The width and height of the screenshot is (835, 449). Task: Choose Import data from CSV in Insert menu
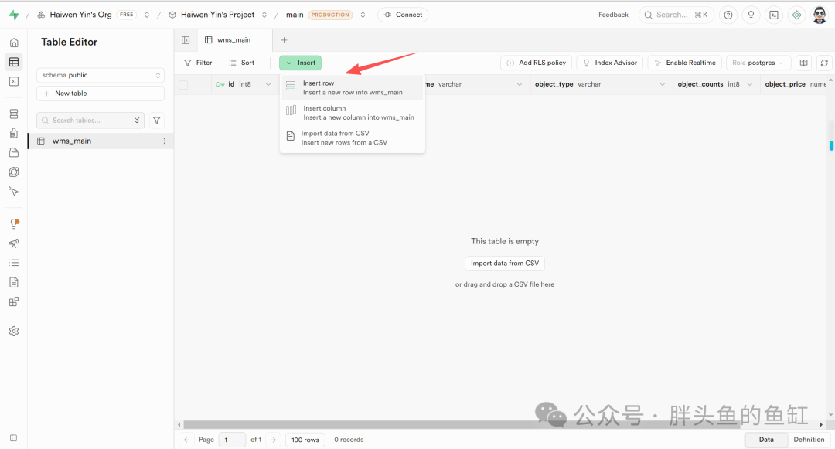point(353,138)
